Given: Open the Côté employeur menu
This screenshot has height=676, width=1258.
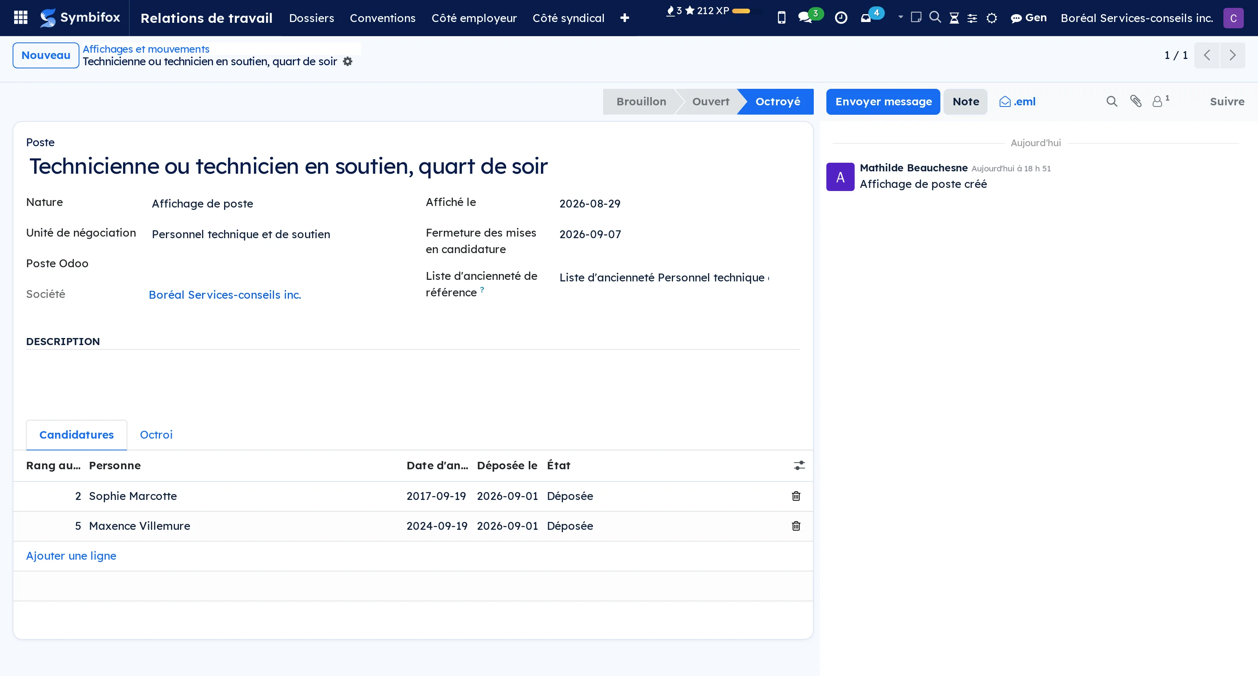Looking at the screenshot, I should pos(474,18).
